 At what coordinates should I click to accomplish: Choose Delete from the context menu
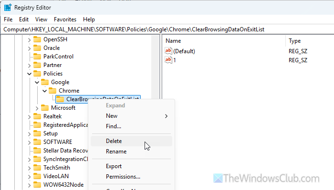[x=131, y=141]
